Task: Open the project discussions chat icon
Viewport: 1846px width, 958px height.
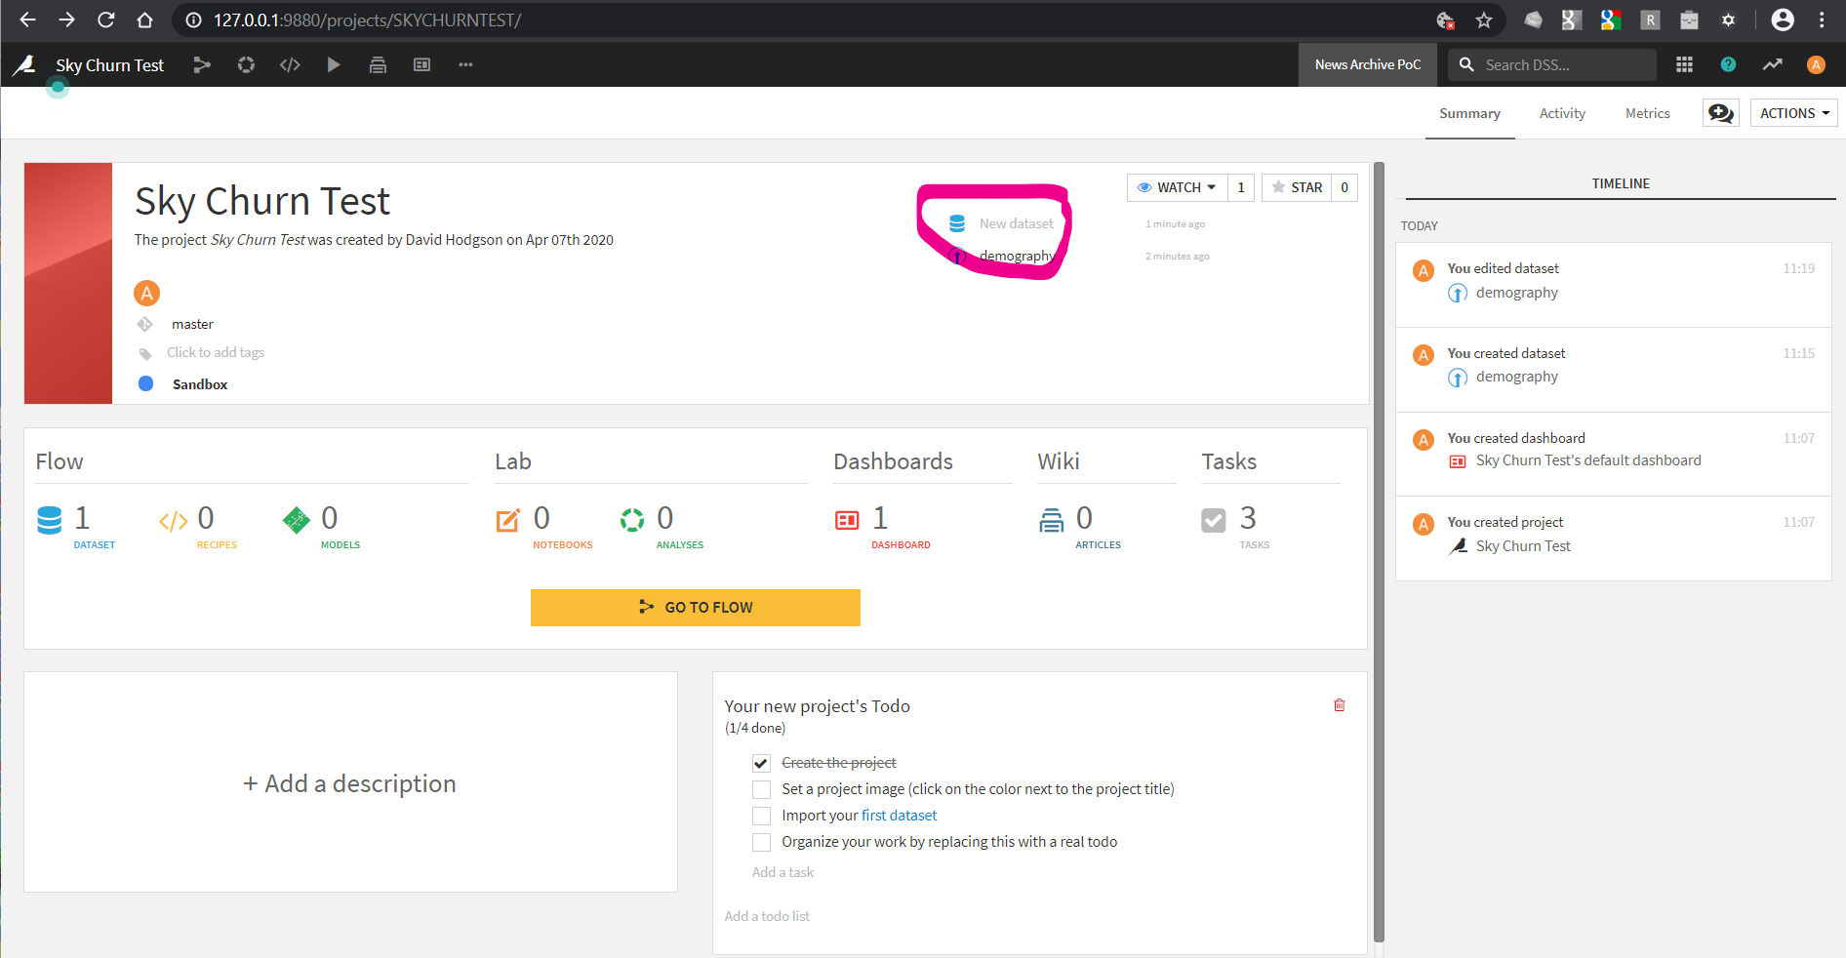Action: click(x=1721, y=113)
